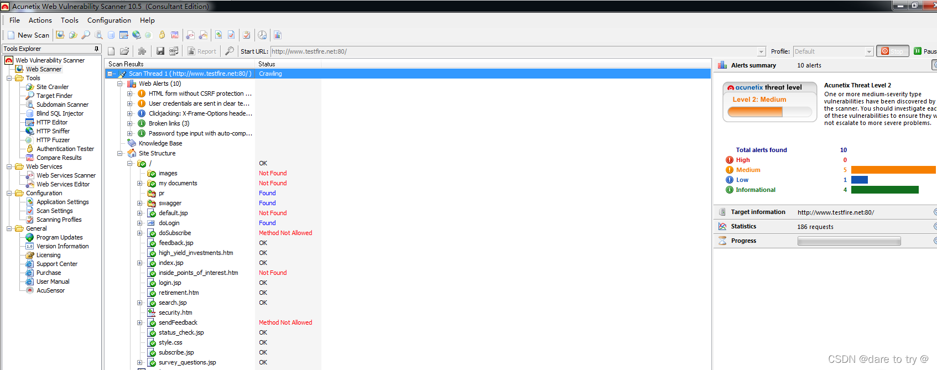Click the Blind SQL Injector cylinder toolbar icon
This screenshot has width=937, height=370.
click(x=111, y=35)
